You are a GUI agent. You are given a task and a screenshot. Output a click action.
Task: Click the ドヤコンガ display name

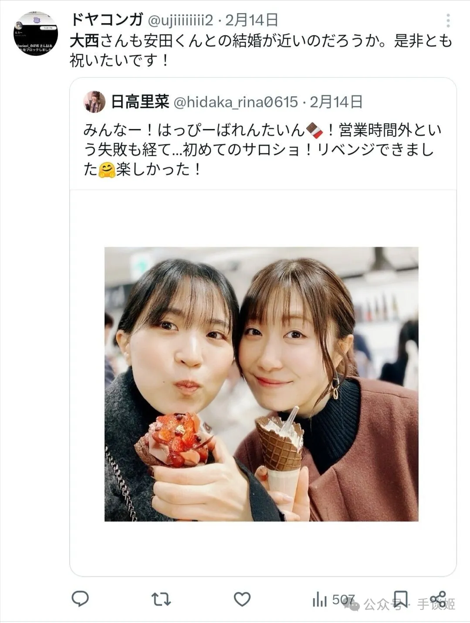tap(107, 20)
